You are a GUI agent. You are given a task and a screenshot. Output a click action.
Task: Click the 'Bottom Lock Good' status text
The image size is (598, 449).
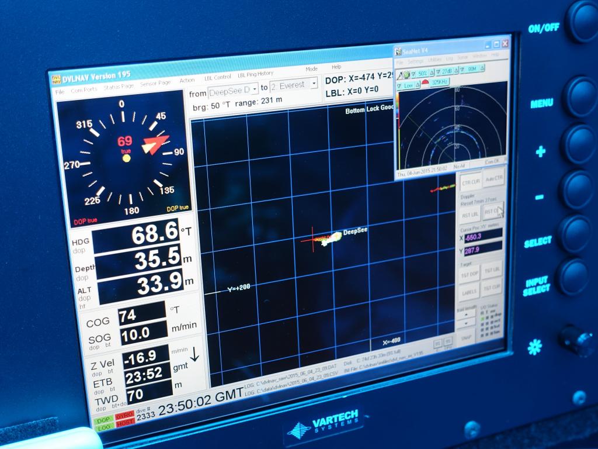point(369,109)
